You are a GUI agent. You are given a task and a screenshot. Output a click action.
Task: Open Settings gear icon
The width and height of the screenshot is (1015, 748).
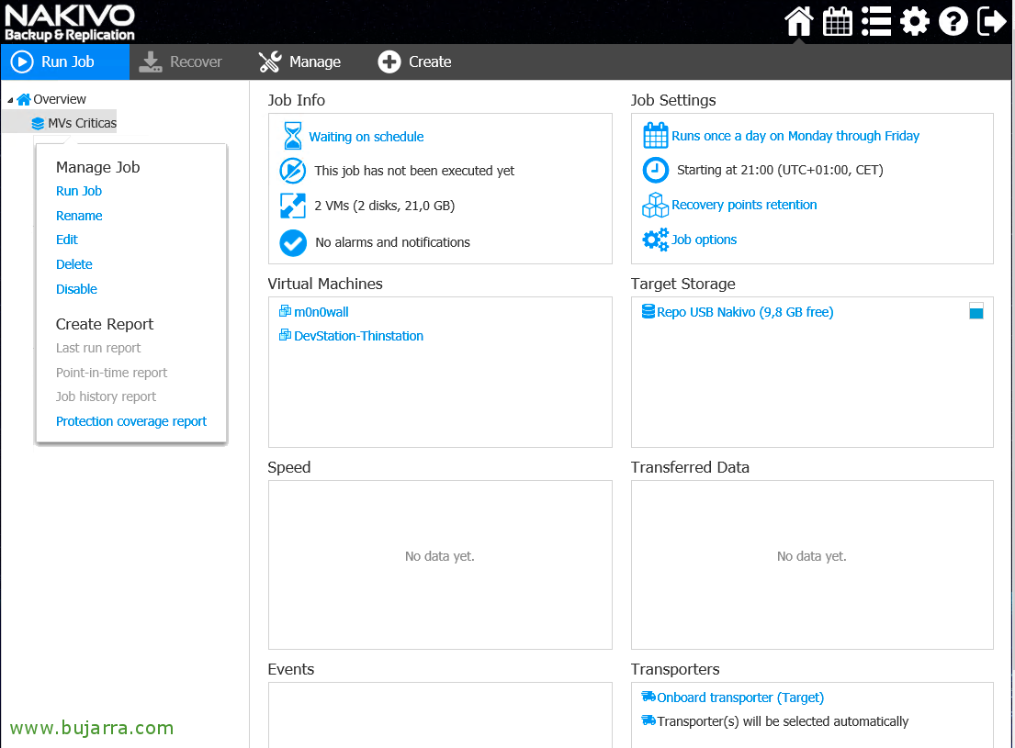(x=914, y=21)
